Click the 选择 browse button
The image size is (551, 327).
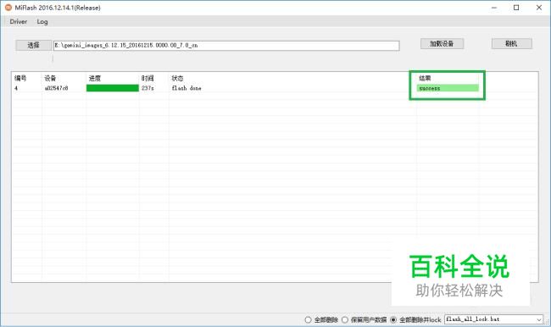coord(33,45)
